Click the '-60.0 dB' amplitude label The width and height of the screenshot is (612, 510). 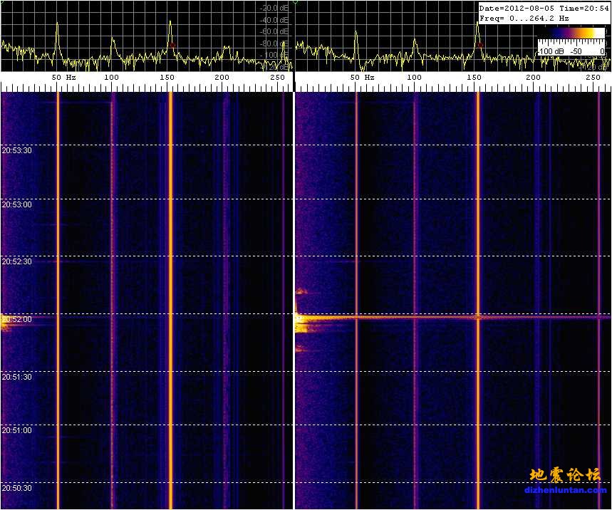click(274, 31)
